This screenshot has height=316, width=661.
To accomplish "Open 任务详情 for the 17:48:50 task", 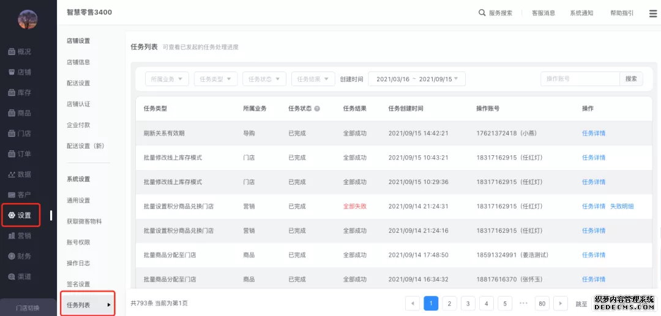I will tap(594, 255).
